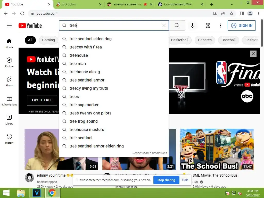Click the SIGN IN button
This screenshot has height=198, width=264.
click(x=242, y=26)
